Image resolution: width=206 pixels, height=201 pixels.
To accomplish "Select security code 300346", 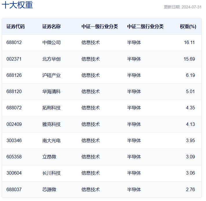I will coord(14,140).
